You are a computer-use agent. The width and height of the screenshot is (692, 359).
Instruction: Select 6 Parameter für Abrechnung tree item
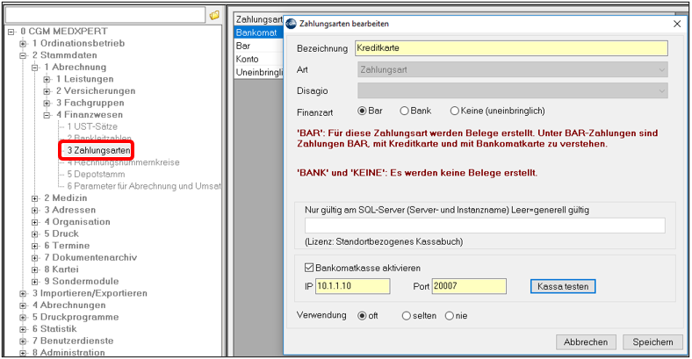coord(143,186)
